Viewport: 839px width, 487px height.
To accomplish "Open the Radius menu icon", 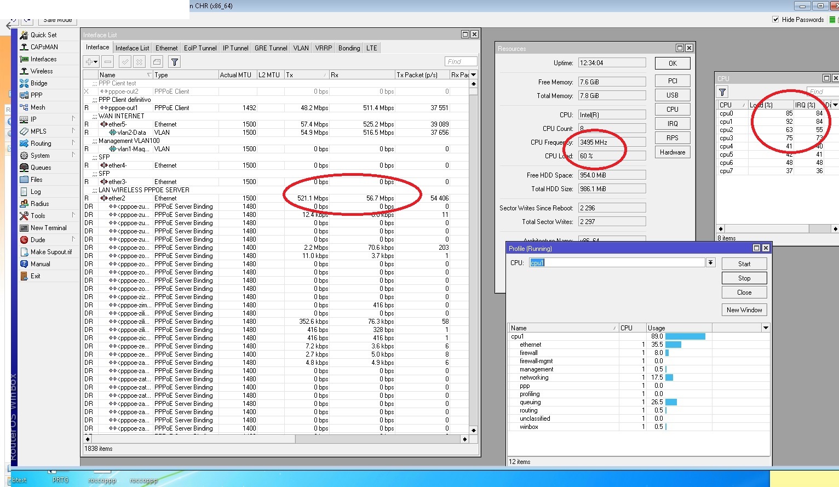I will 24,204.
